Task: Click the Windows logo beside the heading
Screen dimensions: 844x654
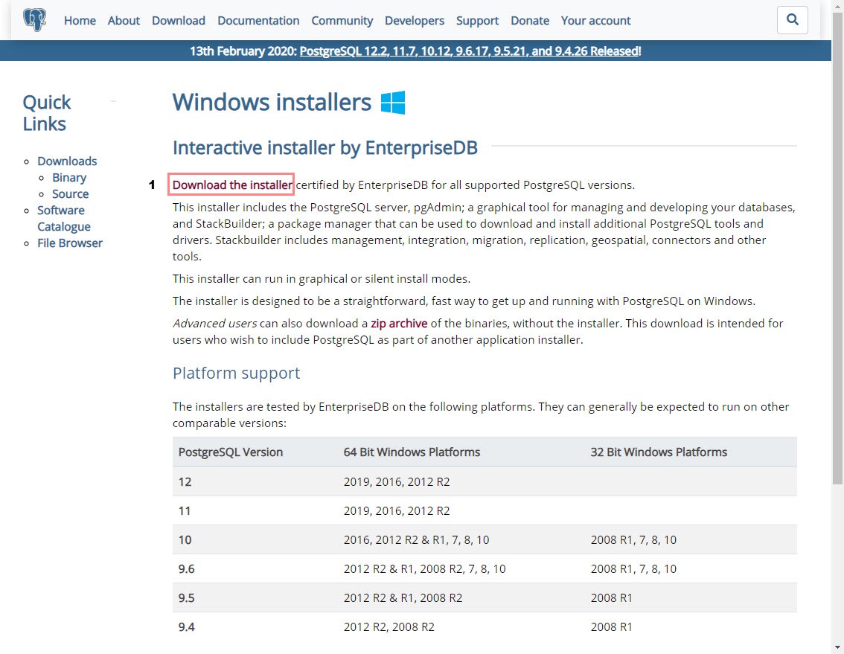Action: pyautogui.click(x=393, y=103)
